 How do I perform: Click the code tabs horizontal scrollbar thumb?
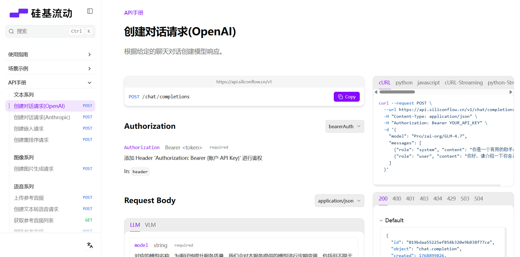pyautogui.click(x=397, y=92)
